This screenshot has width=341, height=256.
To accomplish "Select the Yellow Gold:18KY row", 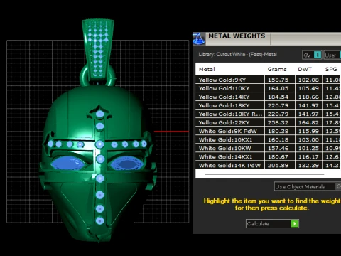I will point(268,105).
